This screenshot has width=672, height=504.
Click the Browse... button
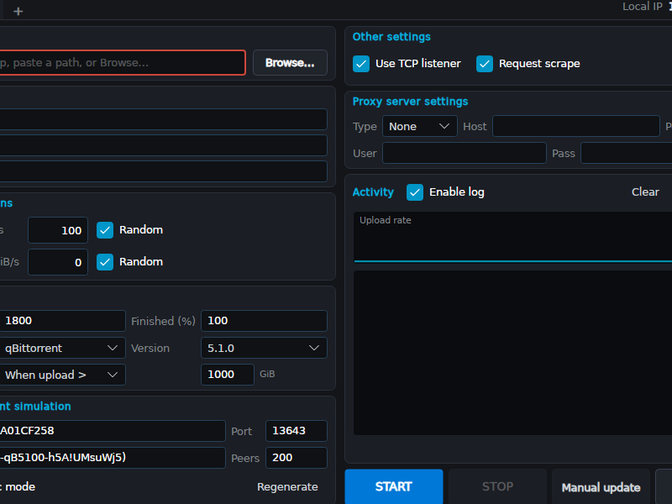click(290, 62)
